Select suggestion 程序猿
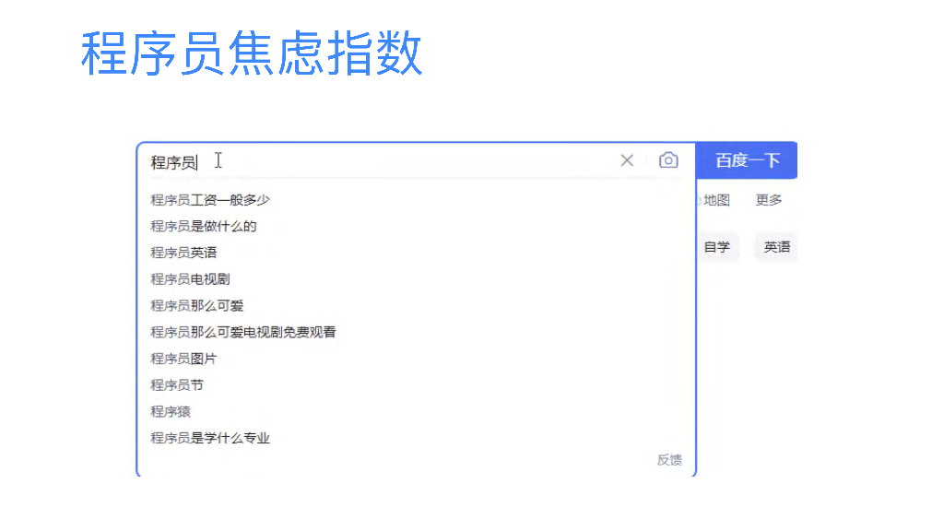Screen dimensions: 944x531 (x=171, y=412)
